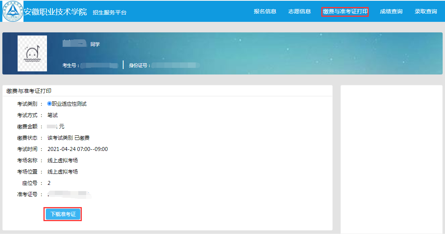Open the 报名信息 menu item
Viewport: 445px width, 234px height.
click(x=265, y=11)
